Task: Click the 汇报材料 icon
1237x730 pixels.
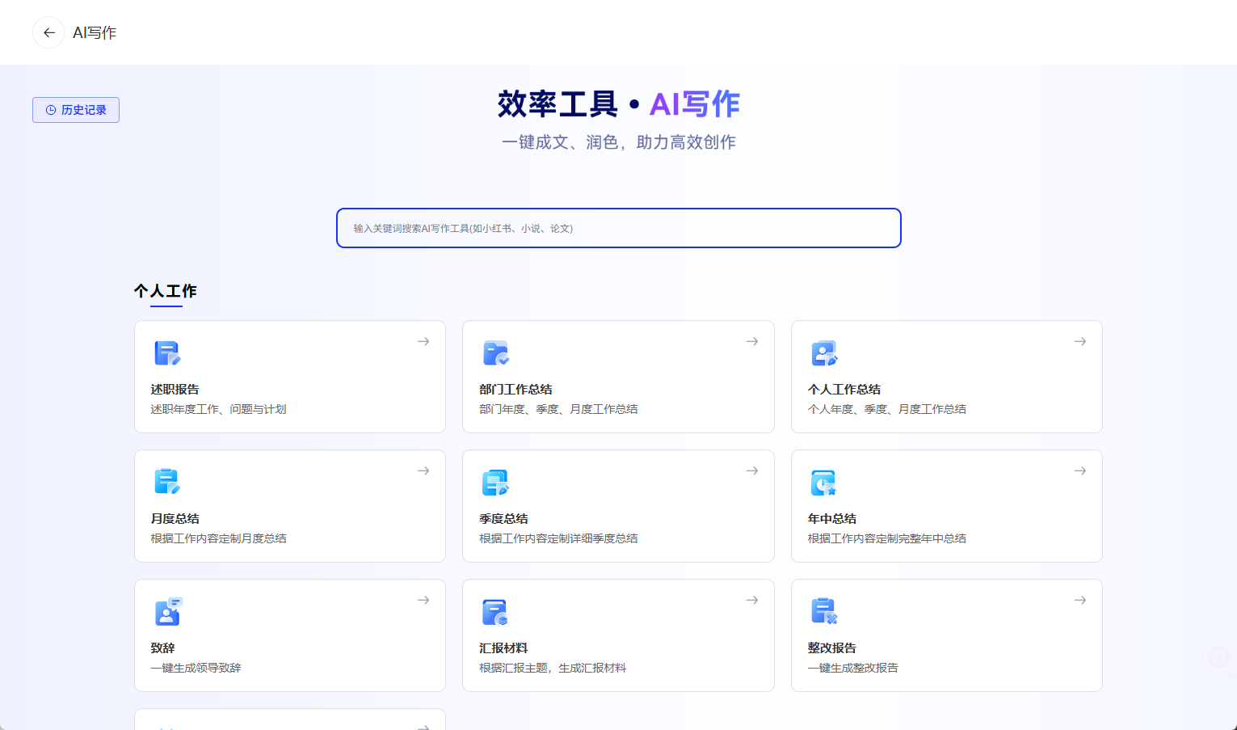Action: (x=495, y=612)
